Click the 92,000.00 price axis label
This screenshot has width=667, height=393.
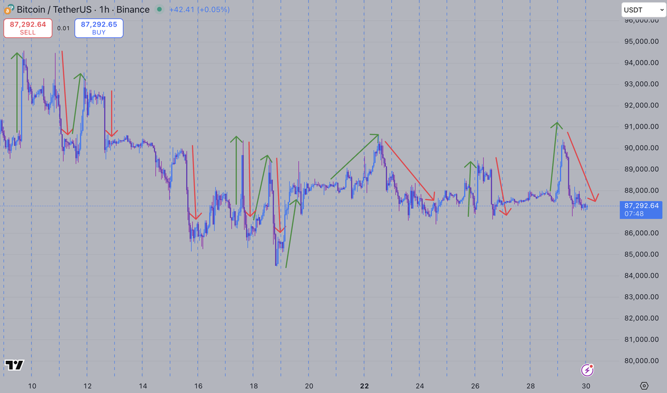pyautogui.click(x=642, y=105)
